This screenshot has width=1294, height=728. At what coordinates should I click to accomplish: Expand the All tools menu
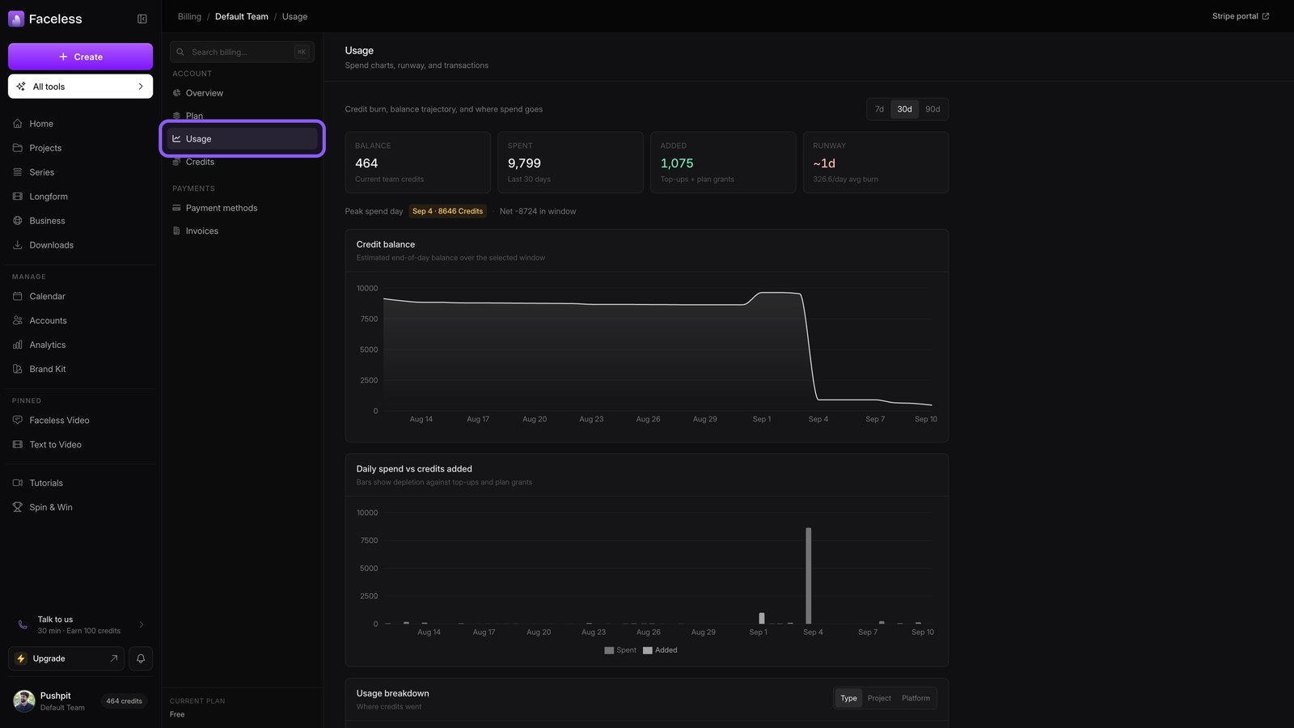80,87
